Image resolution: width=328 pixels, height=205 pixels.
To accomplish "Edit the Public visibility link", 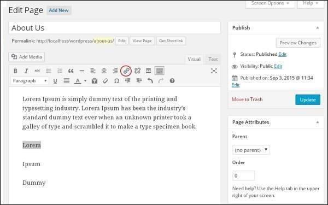I will point(278,66).
